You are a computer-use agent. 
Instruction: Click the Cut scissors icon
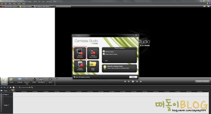[8, 87]
